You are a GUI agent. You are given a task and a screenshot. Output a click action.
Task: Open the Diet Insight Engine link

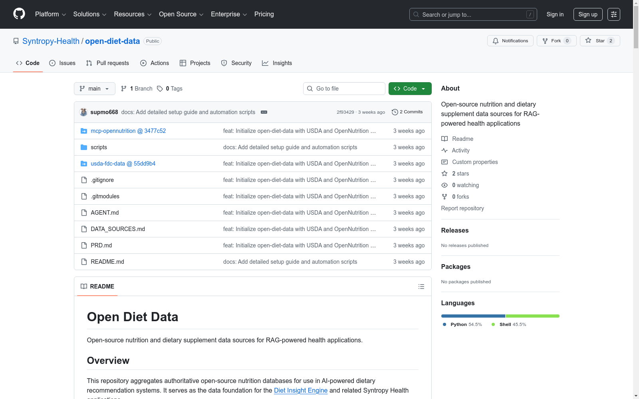coord(301,390)
